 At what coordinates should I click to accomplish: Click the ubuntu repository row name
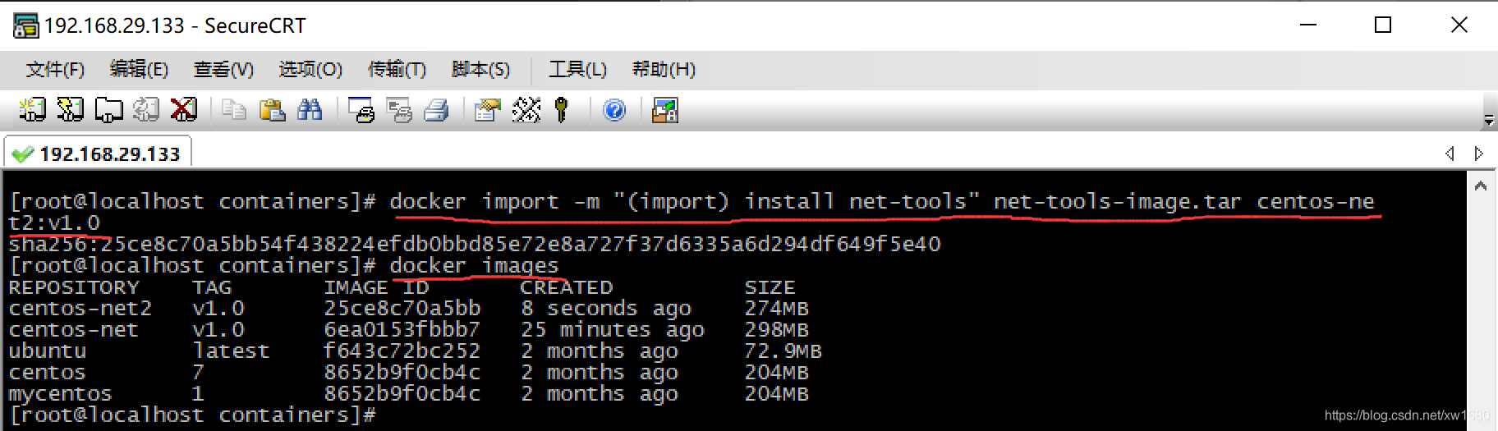(x=47, y=351)
